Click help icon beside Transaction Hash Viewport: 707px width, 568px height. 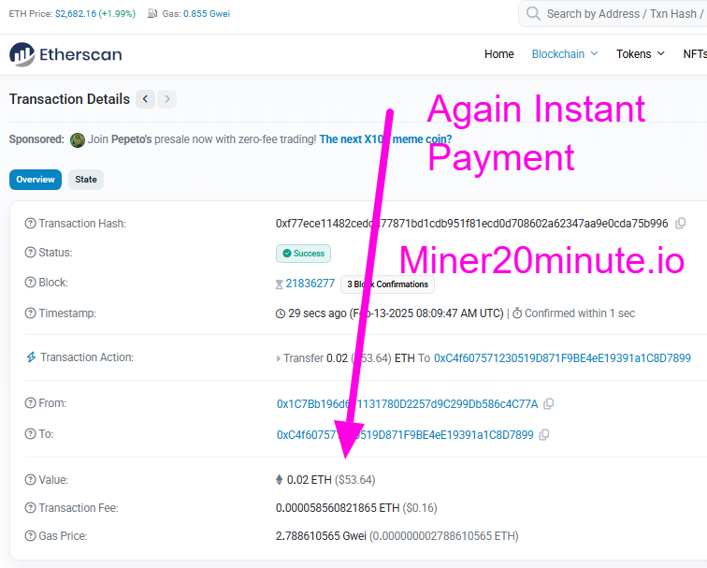(x=30, y=224)
